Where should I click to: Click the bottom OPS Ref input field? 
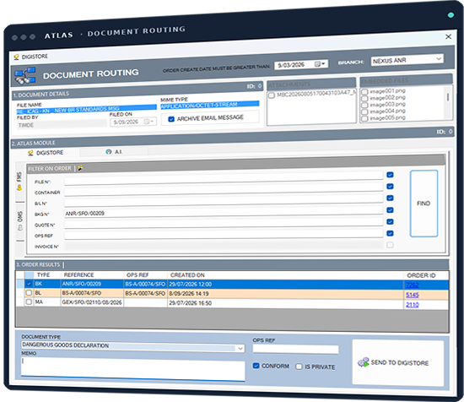point(295,350)
